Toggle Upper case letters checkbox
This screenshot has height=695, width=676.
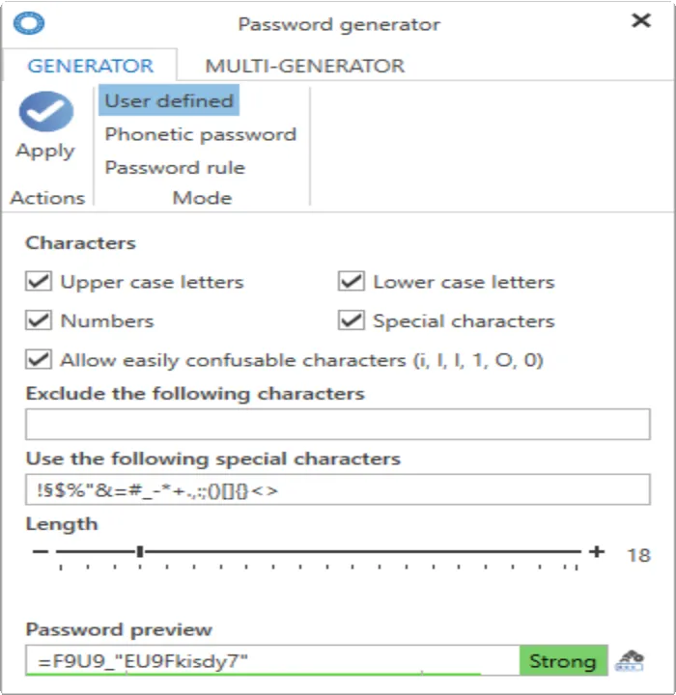coord(39,281)
